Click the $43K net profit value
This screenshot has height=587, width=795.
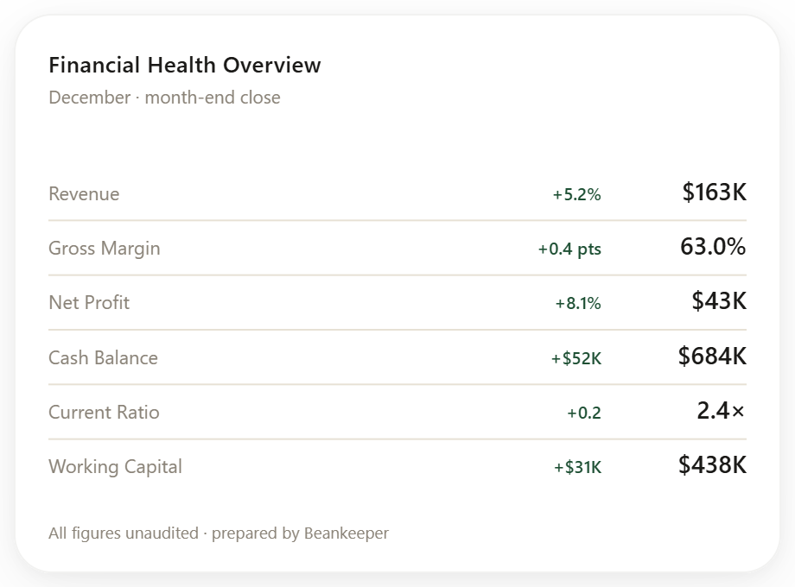pos(719,301)
